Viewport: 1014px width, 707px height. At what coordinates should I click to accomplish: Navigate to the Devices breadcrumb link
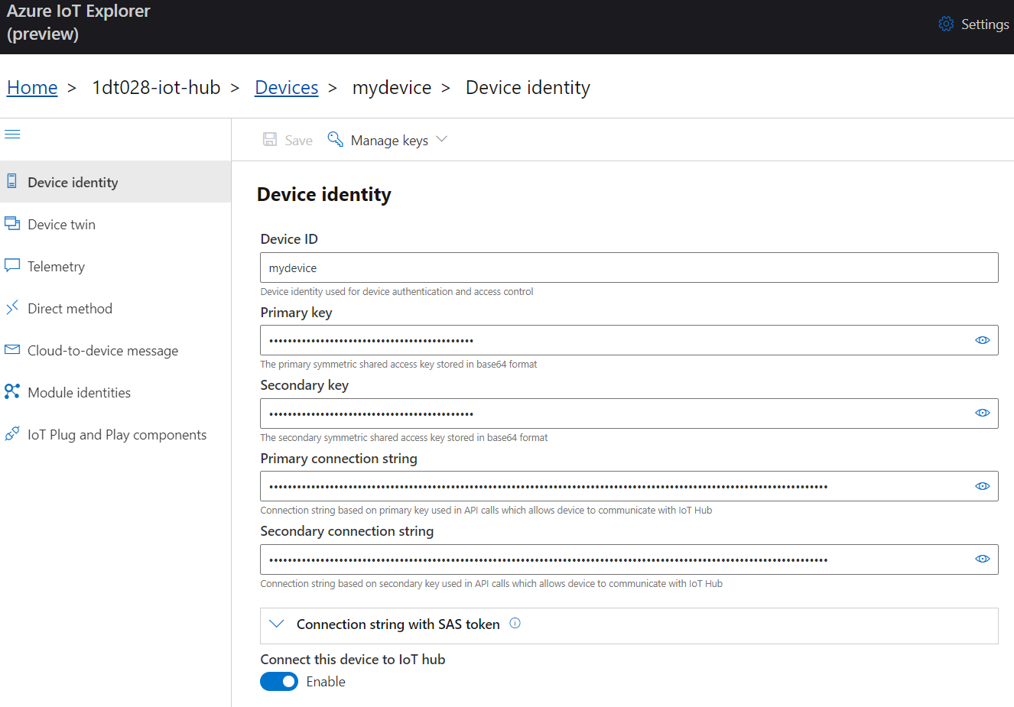(286, 88)
